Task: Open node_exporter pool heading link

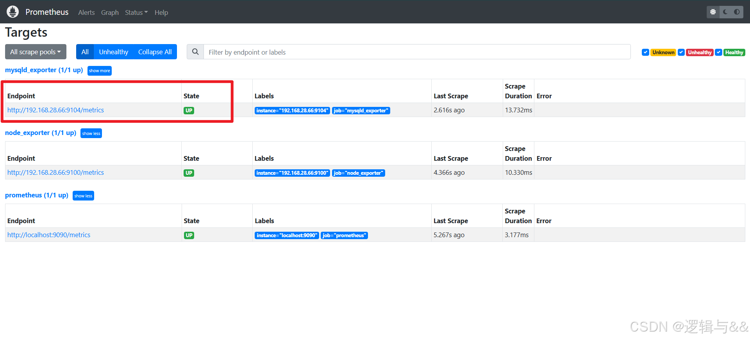Action: (x=41, y=133)
